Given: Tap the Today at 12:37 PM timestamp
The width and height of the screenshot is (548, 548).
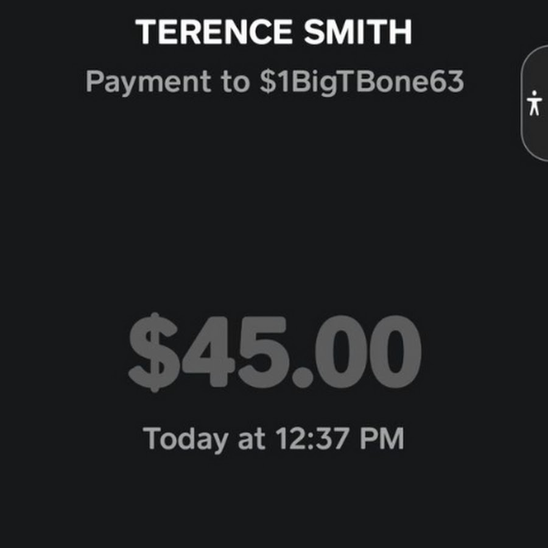Looking at the screenshot, I should (x=274, y=438).
